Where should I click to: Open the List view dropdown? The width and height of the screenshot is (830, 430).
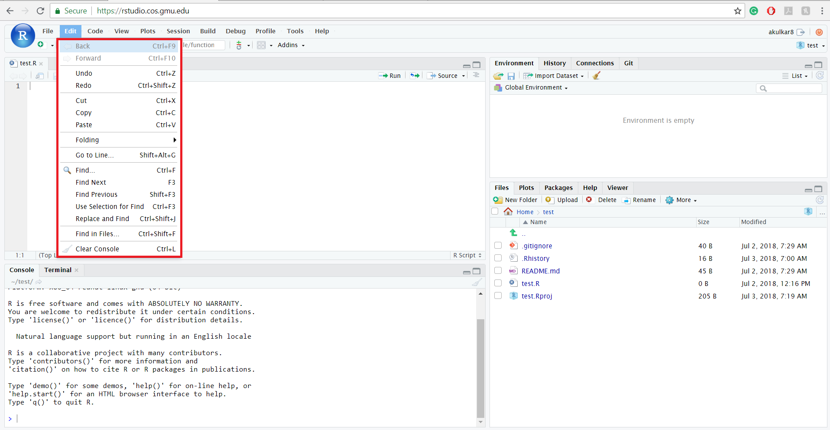pyautogui.click(x=795, y=76)
